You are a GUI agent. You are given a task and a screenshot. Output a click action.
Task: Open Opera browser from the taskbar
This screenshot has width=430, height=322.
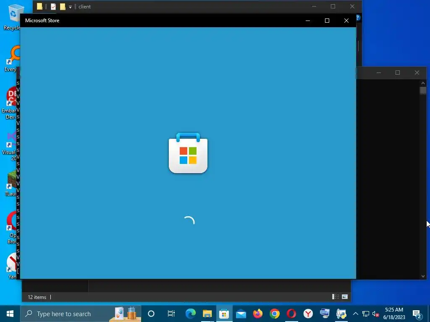pyautogui.click(x=291, y=314)
